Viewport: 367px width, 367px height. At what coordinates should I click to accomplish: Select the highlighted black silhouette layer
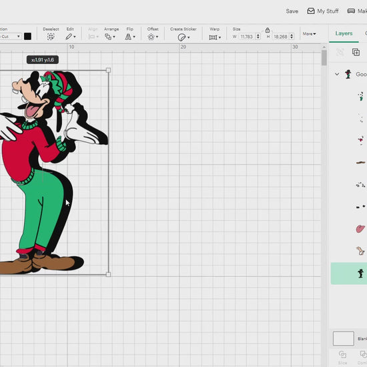349,273
